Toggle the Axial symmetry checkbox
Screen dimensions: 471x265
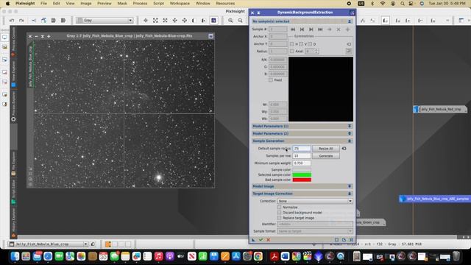pos(291,52)
